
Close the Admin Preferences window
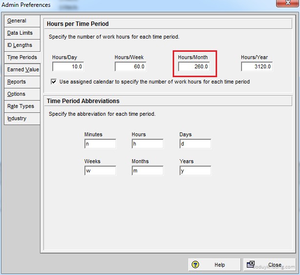(287, 3)
